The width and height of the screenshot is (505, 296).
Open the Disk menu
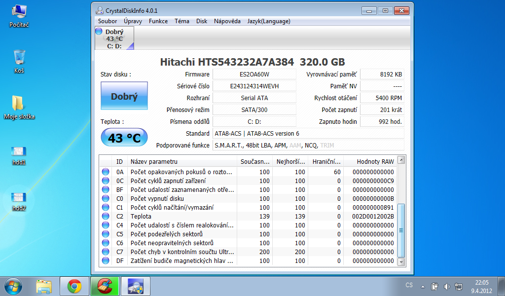[x=202, y=21]
